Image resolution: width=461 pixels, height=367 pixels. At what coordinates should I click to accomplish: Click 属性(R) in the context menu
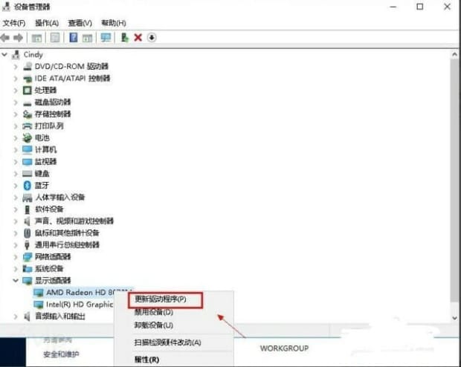[x=146, y=360]
